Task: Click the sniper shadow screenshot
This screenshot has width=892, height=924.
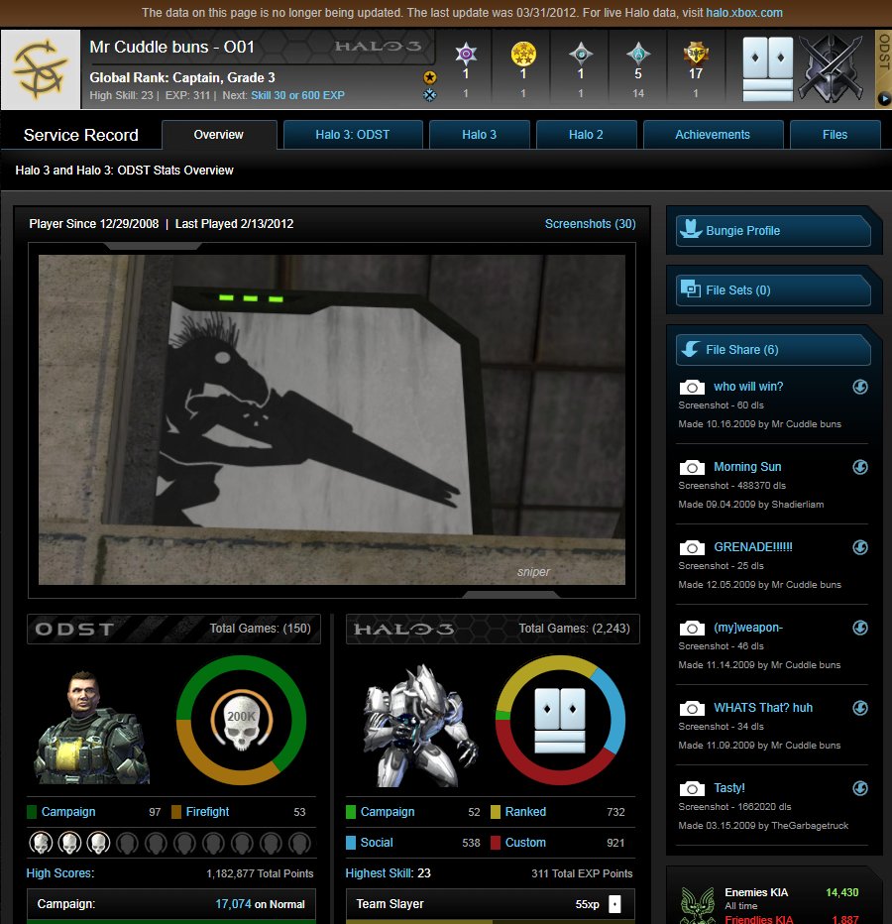Action: pyautogui.click(x=332, y=419)
